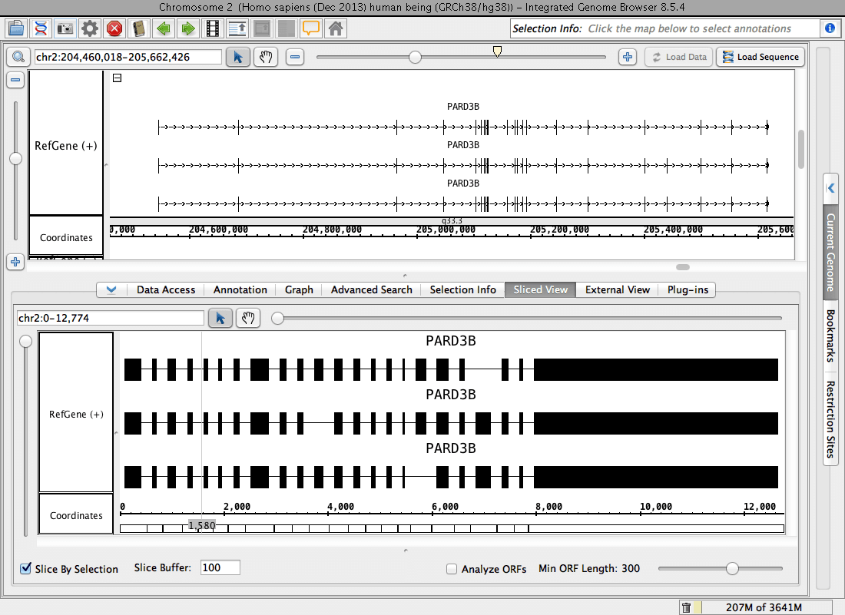Toggle Slice By Selection checkbox
The image size is (845, 615).
[x=26, y=569]
